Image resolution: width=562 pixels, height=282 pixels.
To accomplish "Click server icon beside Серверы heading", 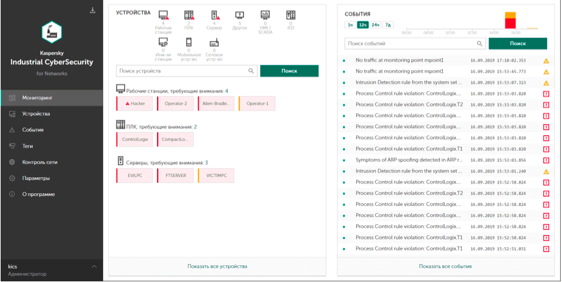I will tap(120, 160).
